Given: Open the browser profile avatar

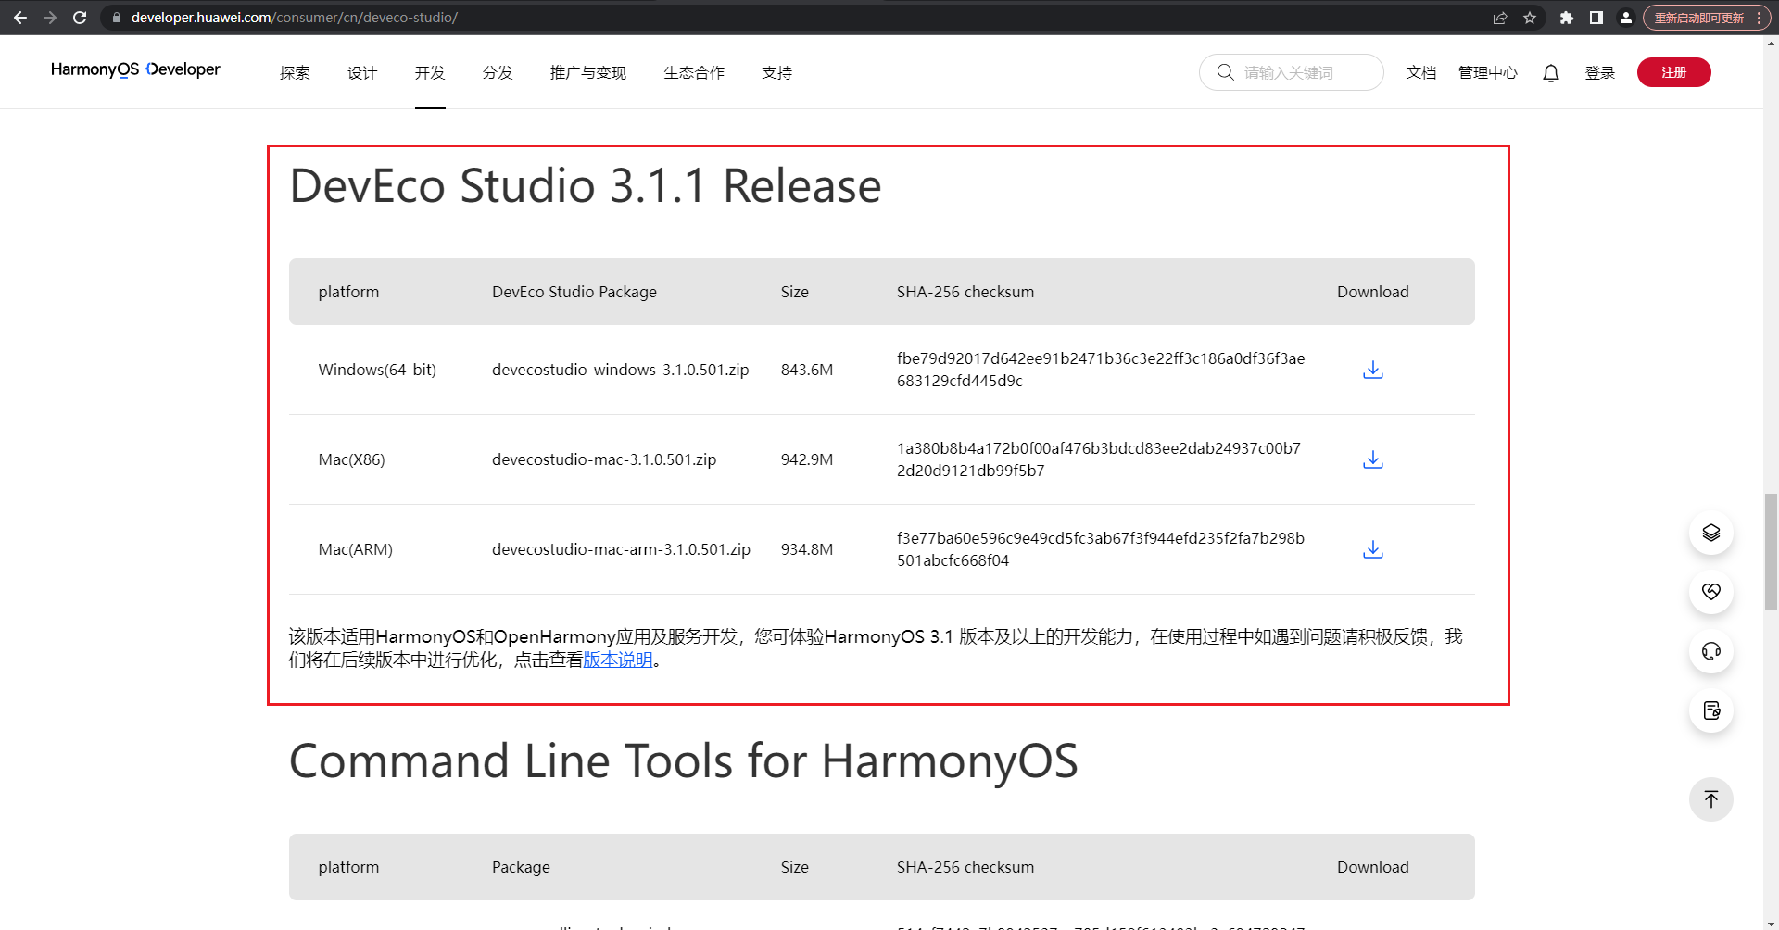Looking at the screenshot, I should click(1626, 18).
